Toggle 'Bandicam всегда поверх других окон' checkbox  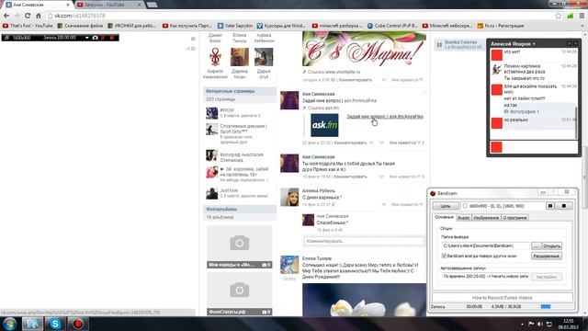[x=444, y=256]
